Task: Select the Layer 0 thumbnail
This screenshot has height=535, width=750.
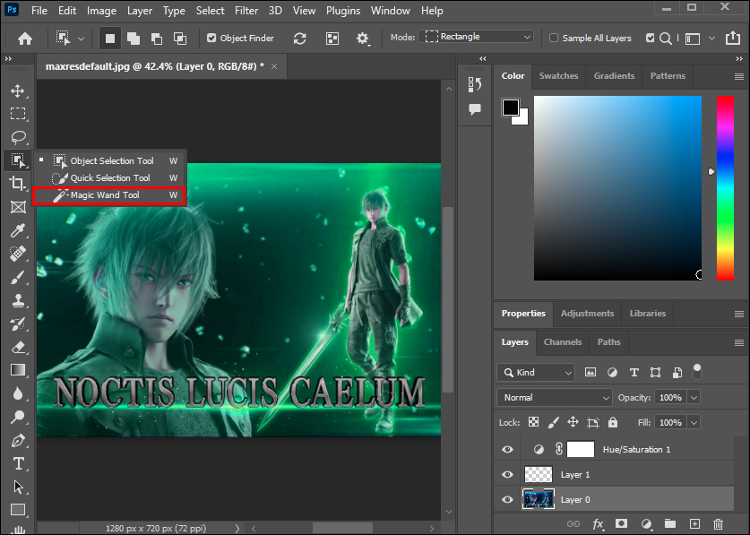Action: [538, 499]
